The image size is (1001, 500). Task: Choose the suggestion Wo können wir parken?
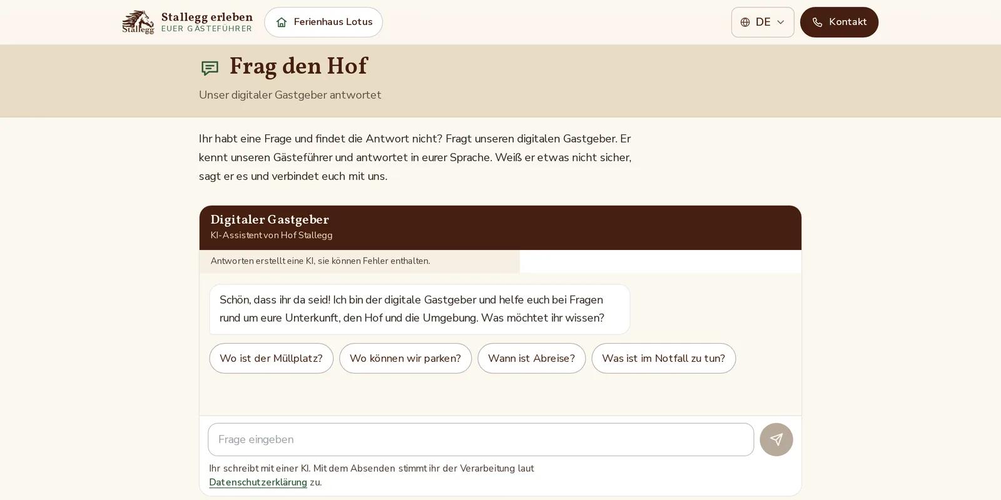tap(405, 358)
